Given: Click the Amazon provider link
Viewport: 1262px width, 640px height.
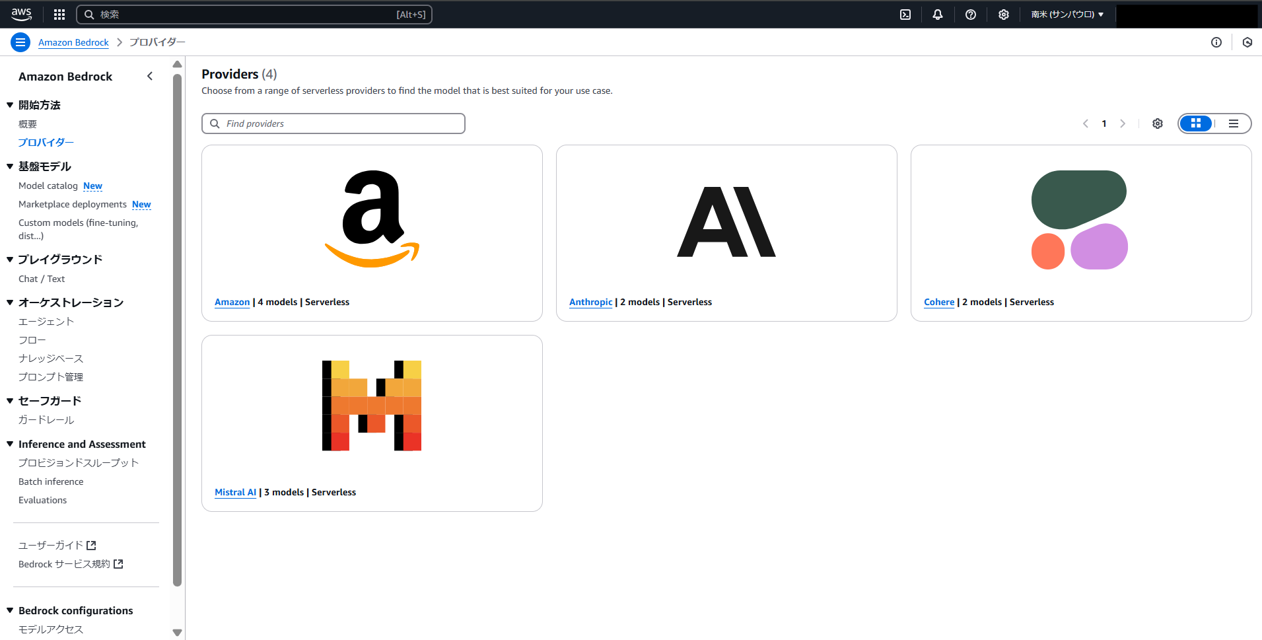Looking at the screenshot, I should coord(232,302).
